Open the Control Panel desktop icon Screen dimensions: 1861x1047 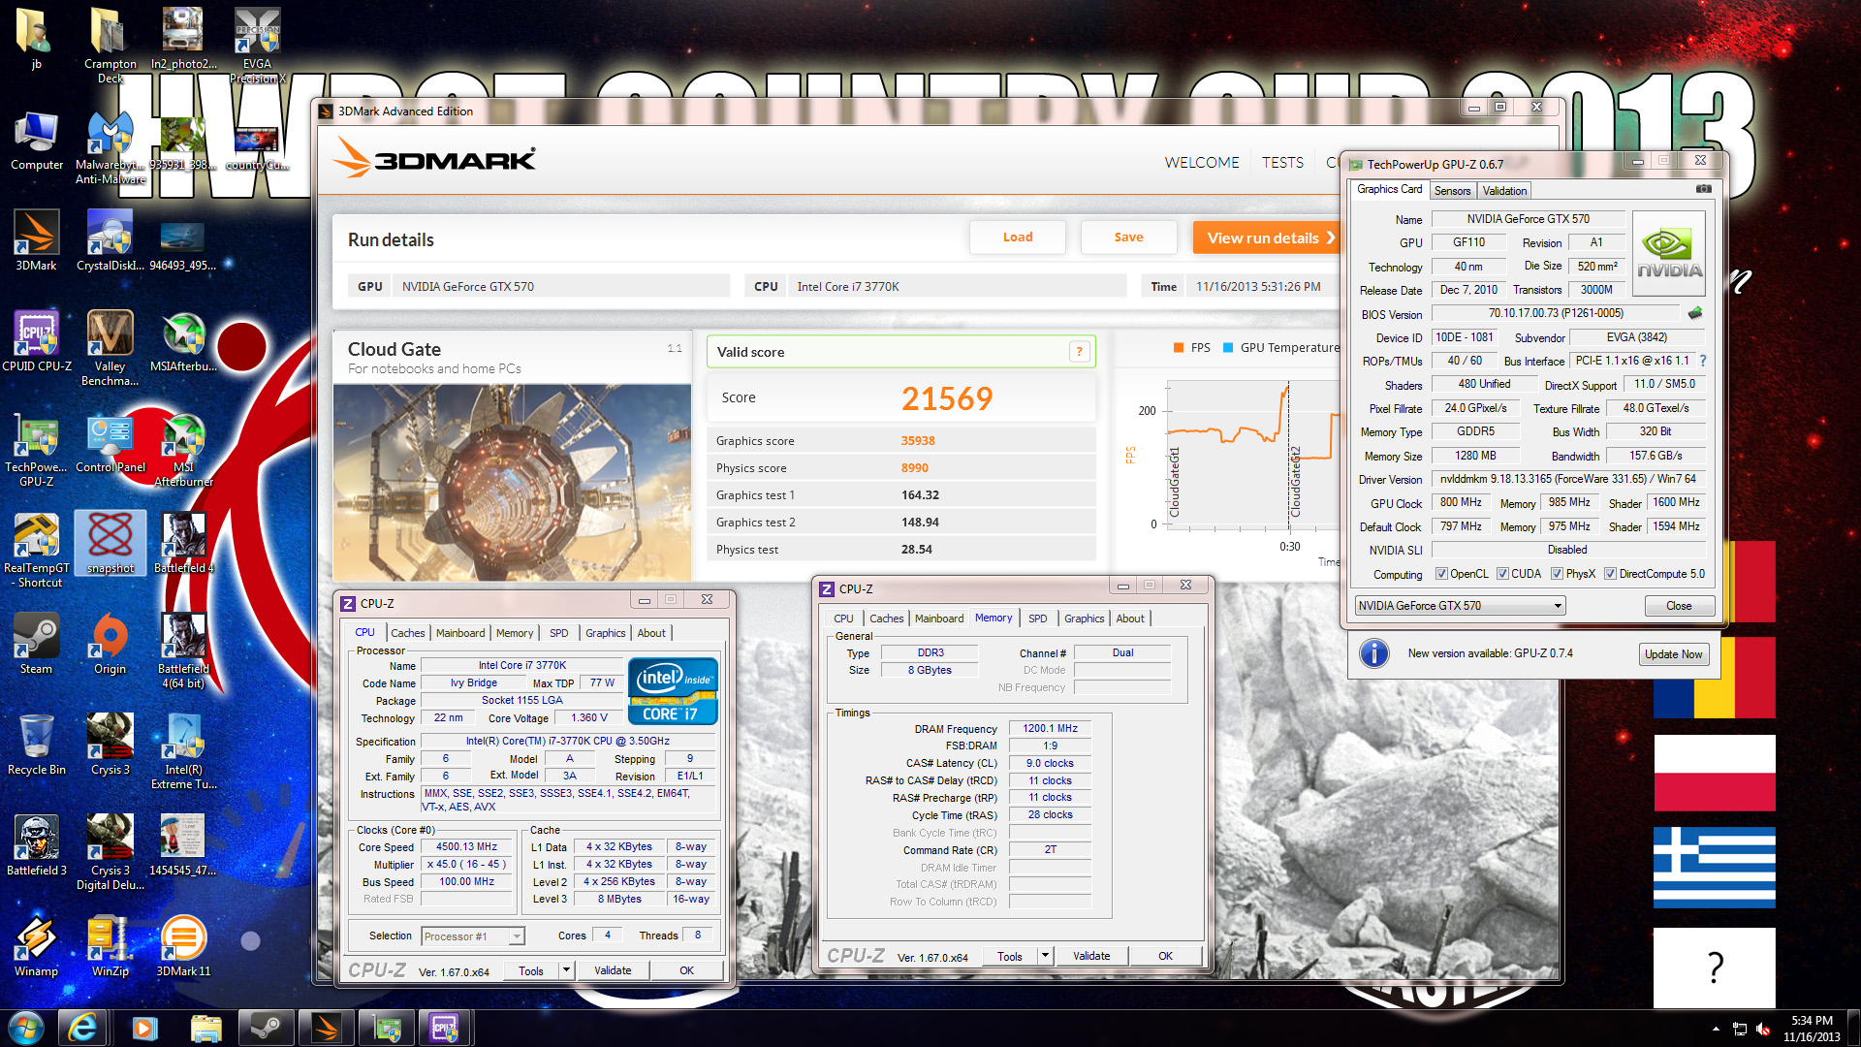point(110,444)
